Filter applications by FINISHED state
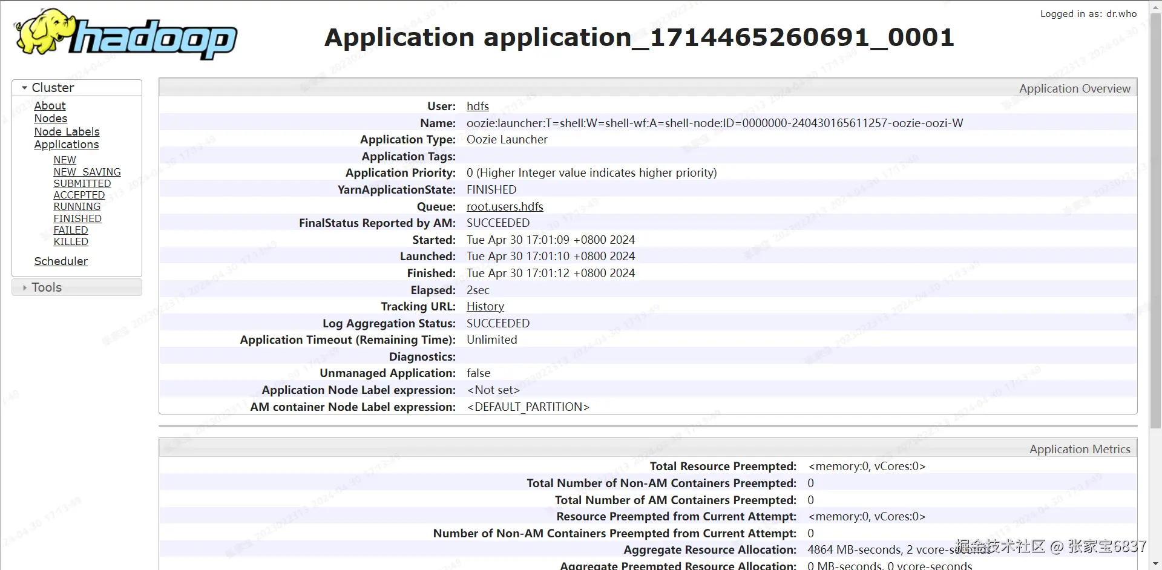 pyautogui.click(x=77, y=218)
